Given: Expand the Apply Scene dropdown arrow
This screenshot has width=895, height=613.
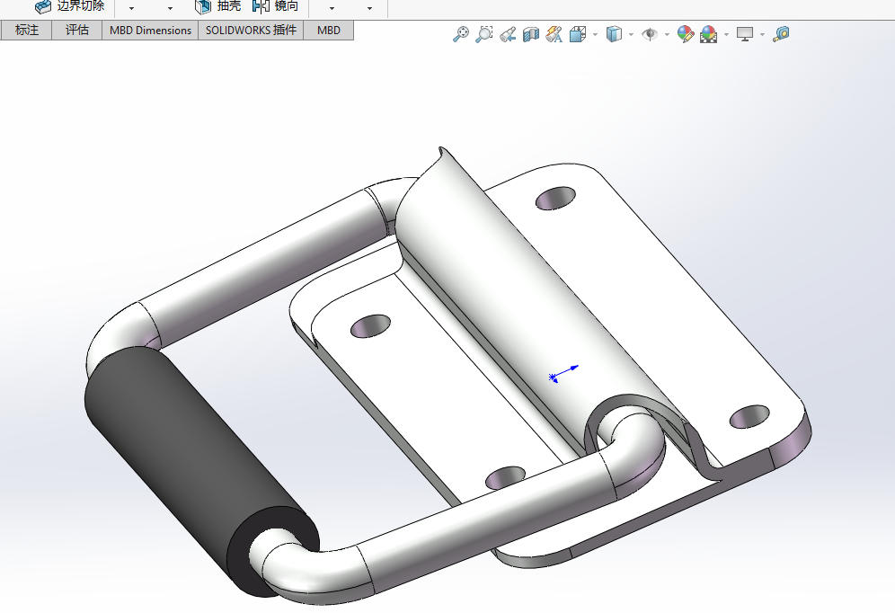Looking at the screenshot, I should (726, 35).
